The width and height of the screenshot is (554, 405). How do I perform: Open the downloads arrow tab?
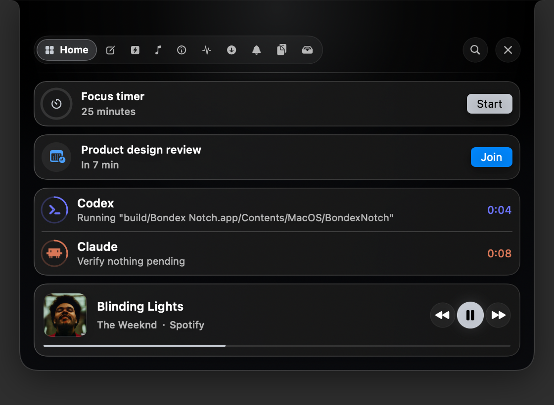231,50
